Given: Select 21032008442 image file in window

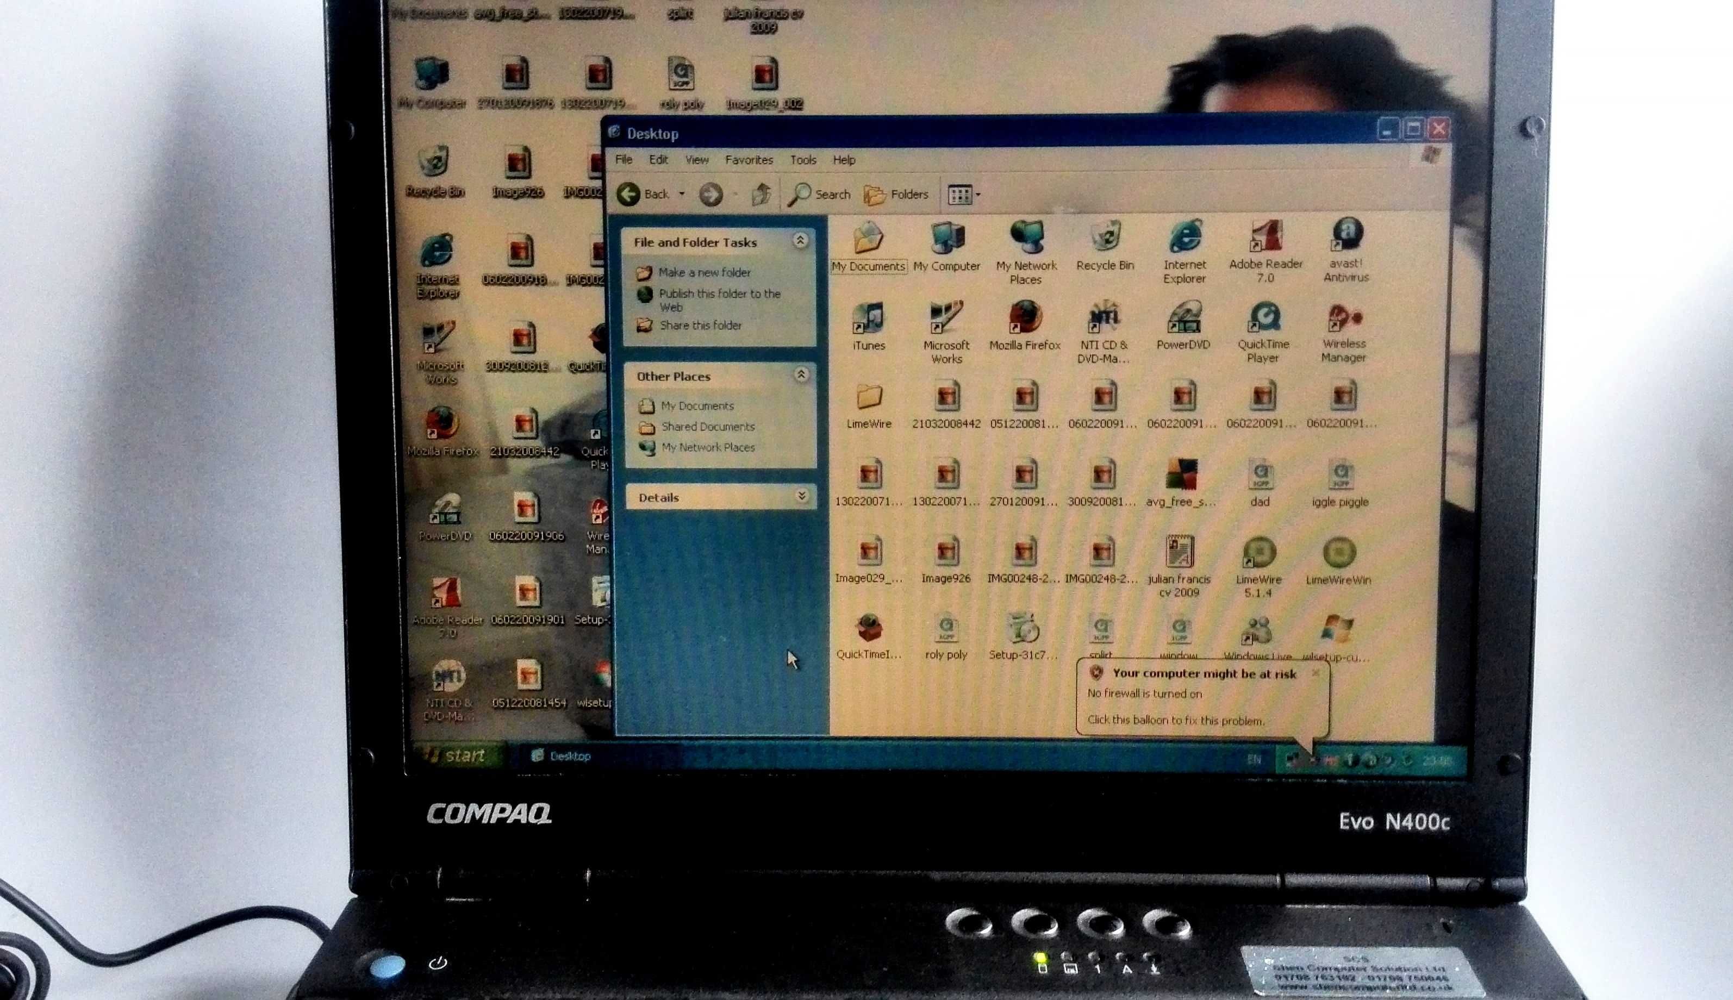Looking at the screenshot, I should 946,406.
